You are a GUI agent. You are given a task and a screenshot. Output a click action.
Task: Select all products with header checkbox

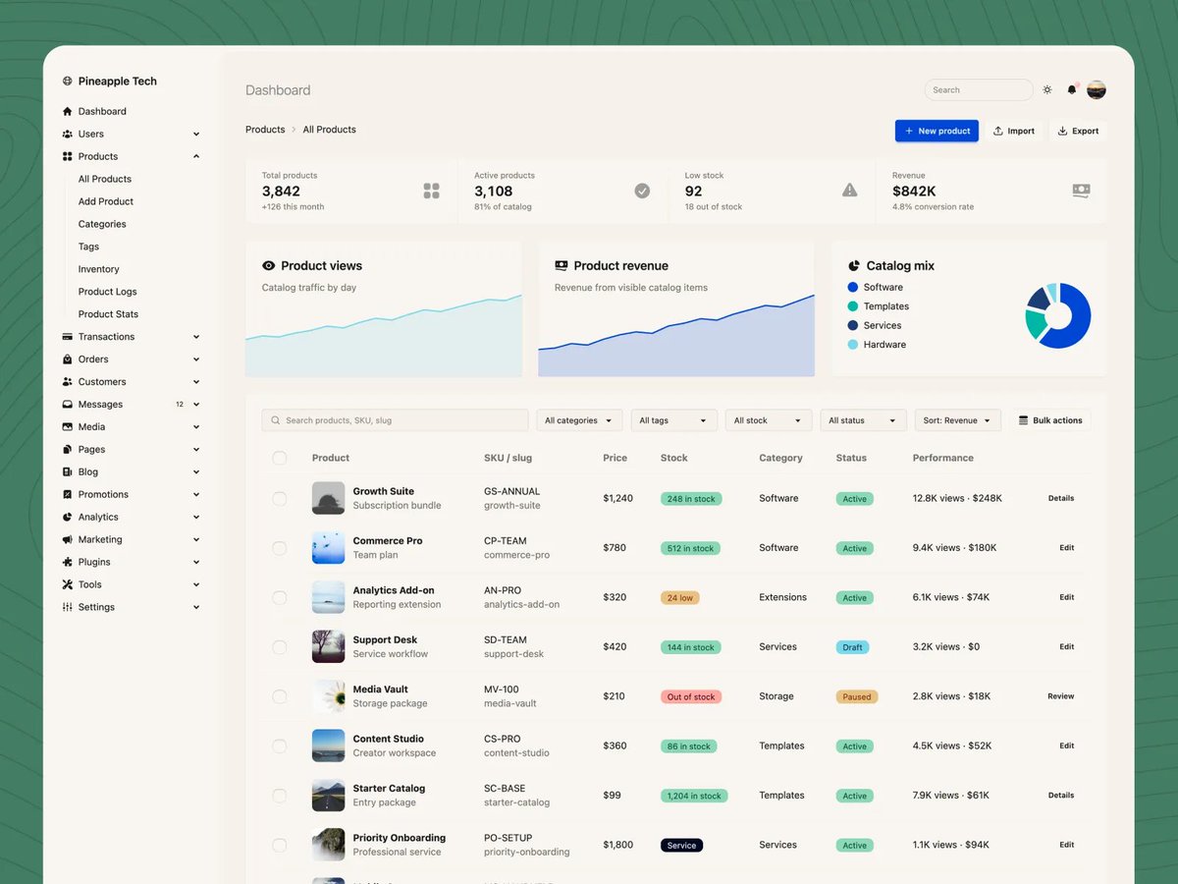pyautogui.click(x=280, y=458)
